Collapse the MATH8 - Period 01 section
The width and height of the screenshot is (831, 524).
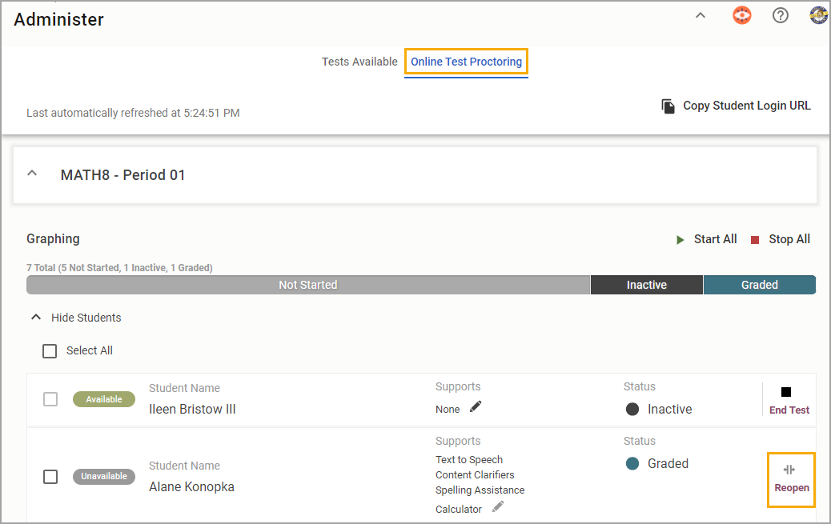point(33,174)
